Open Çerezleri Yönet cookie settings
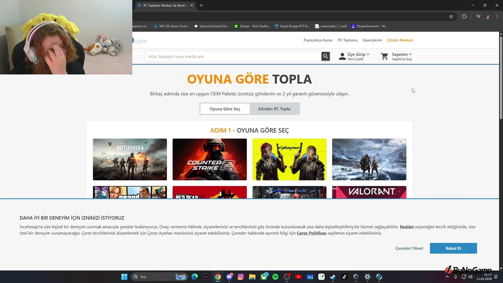The width and height of the screenshot is (503, 283). (x=409, y=248)
